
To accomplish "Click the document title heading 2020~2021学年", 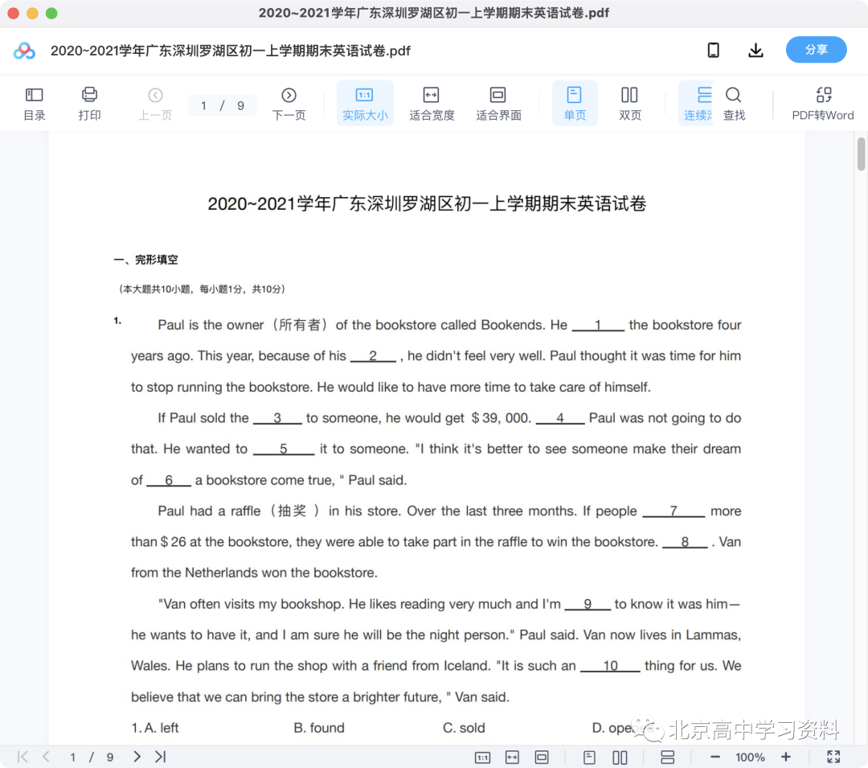I will click(x=427, y=203).
